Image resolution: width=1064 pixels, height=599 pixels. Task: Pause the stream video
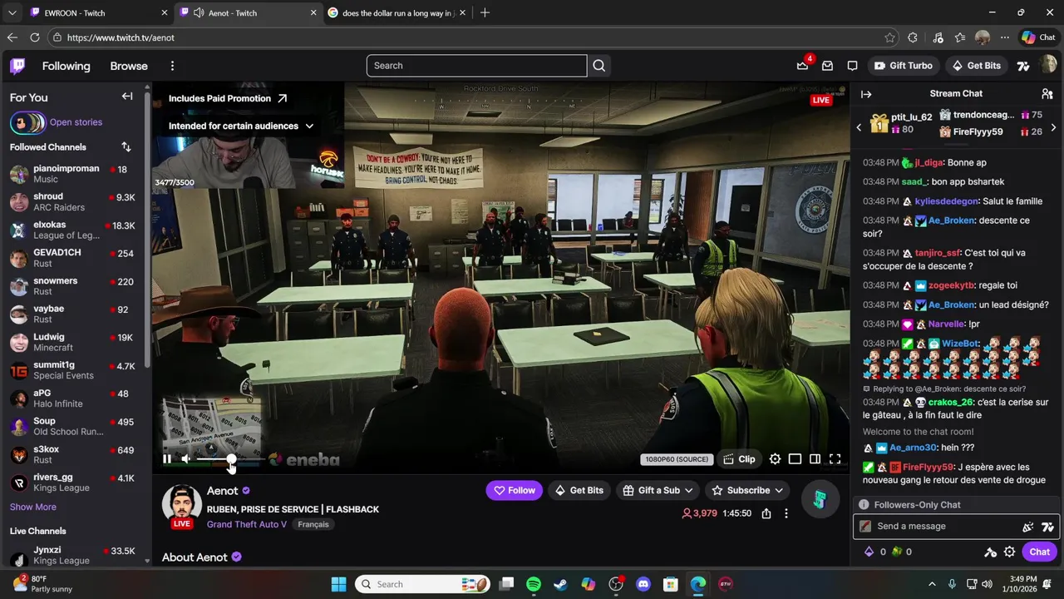[x=167, y=458]
